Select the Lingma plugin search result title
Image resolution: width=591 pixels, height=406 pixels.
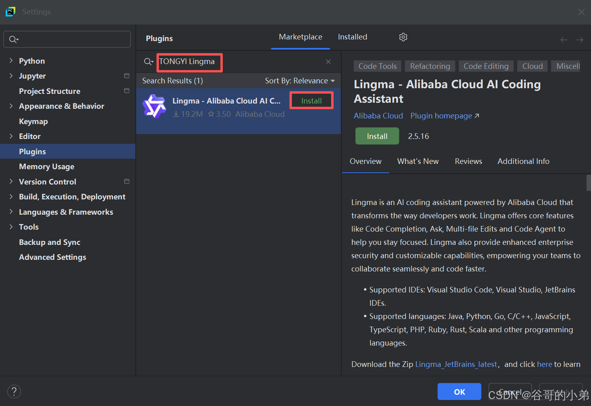[x=226, y=101]
